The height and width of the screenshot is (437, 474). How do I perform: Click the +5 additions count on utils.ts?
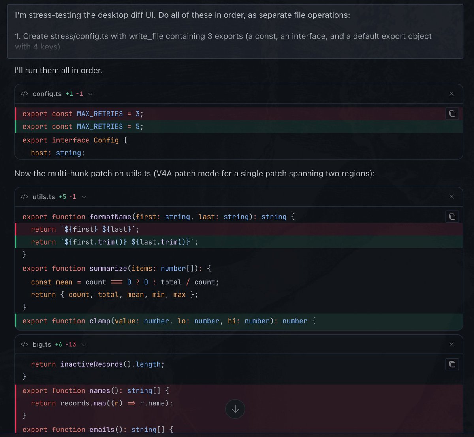point(62,197)
